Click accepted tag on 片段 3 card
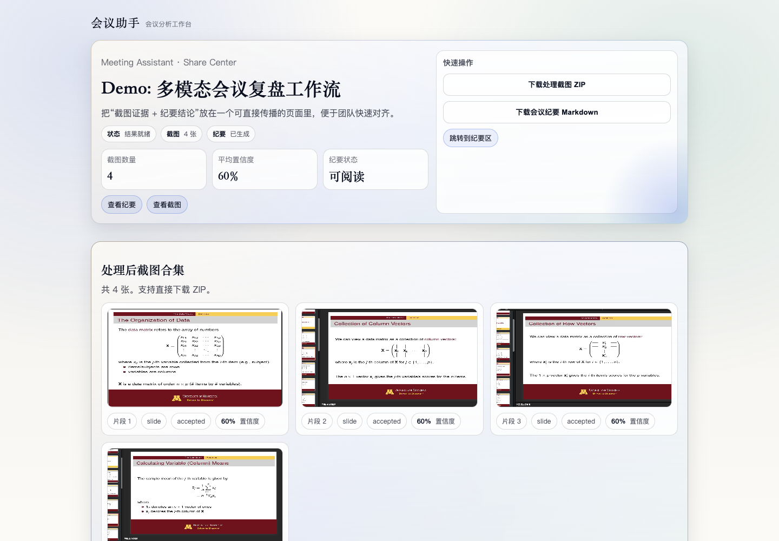 click(581, 421)
